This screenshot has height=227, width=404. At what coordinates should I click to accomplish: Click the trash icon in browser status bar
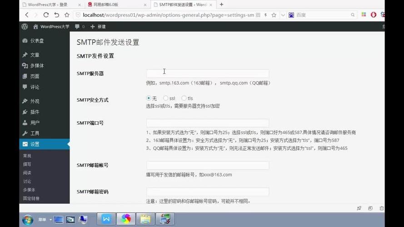pos(382,208)
